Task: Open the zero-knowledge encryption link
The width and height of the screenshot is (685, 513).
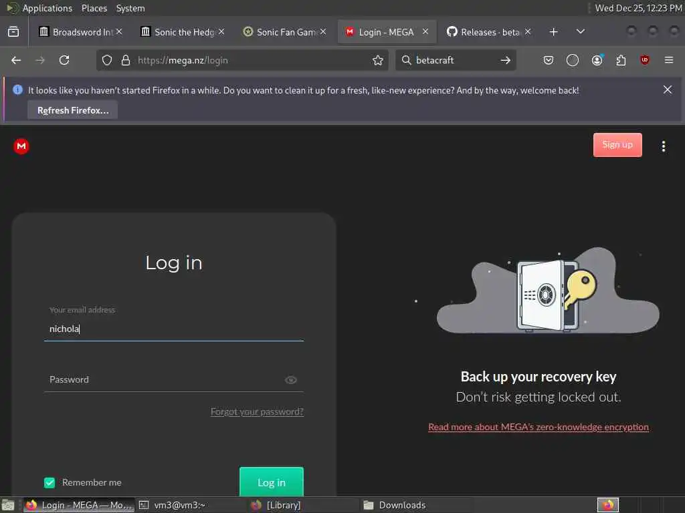Action: (539, 427)
